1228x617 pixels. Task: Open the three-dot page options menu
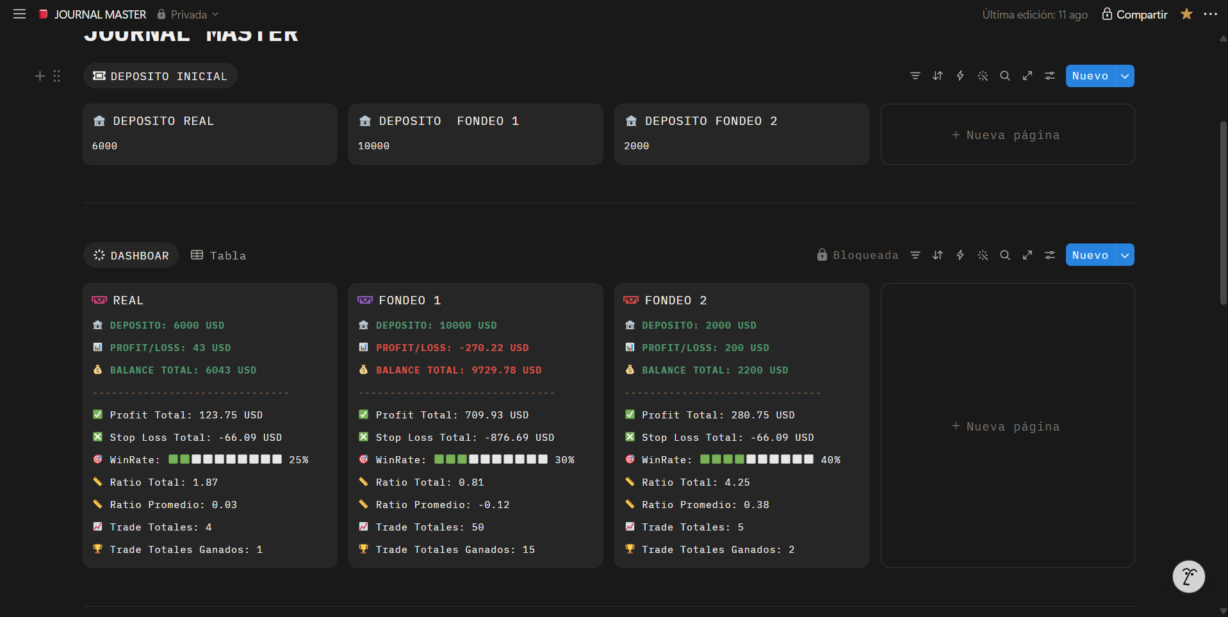1210,14
